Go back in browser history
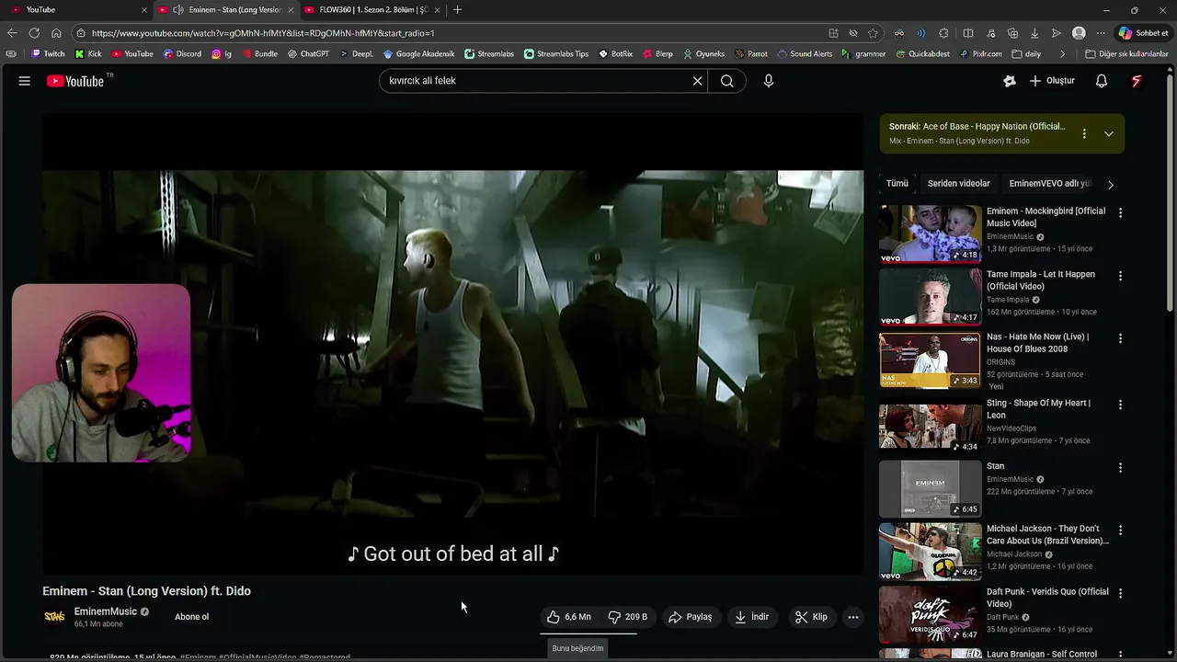 (x=12, y=33)
